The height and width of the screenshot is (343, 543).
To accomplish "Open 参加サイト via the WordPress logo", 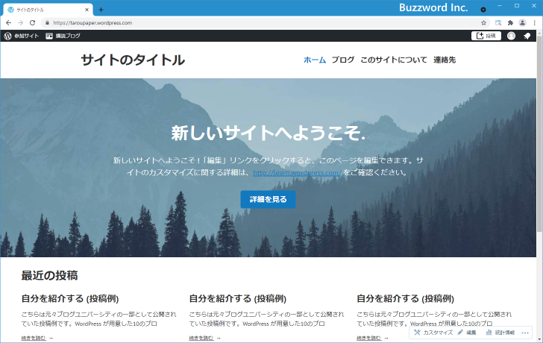I will click(x=21, y=36).
